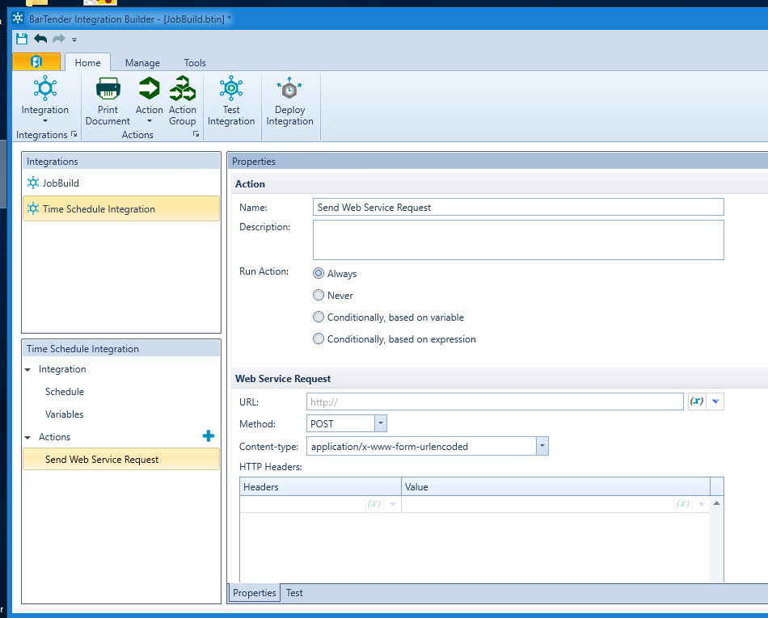
Task: Open the Method dropdown showing POST
Action: [x=381, y=423]
